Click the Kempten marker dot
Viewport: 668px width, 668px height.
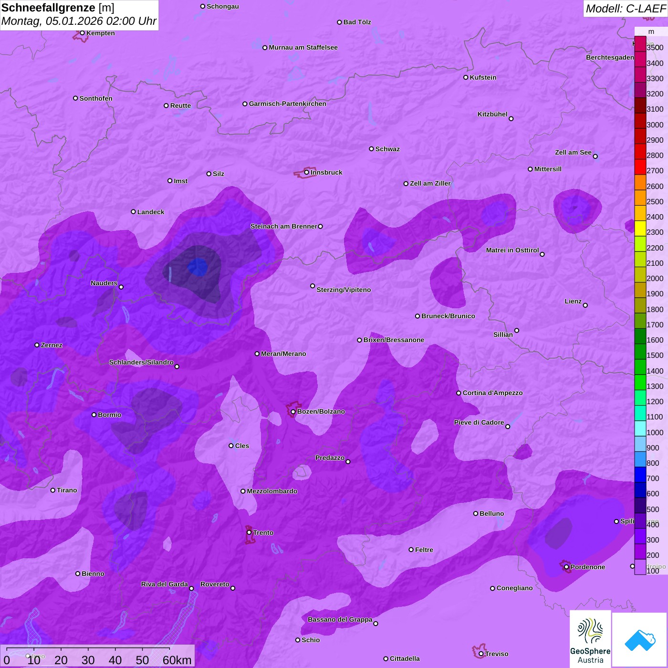(83, 33)
